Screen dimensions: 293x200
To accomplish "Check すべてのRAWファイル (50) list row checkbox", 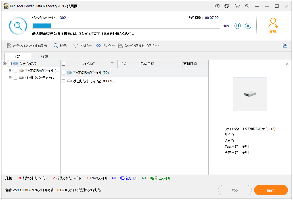I will click(x=64, y=73).
